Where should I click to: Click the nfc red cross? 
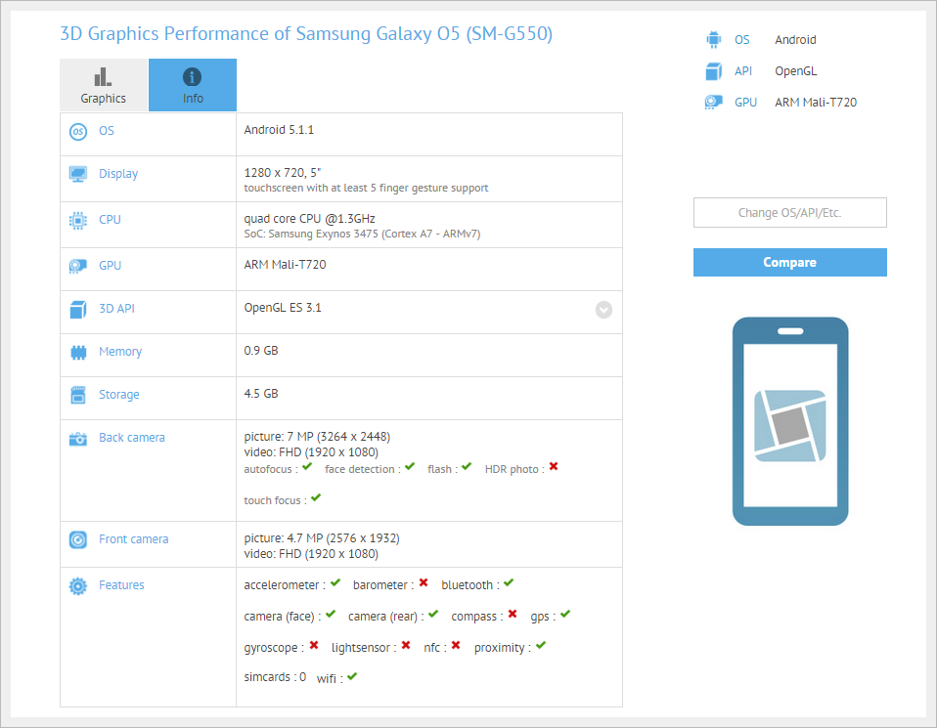click(x=456, y=645)
